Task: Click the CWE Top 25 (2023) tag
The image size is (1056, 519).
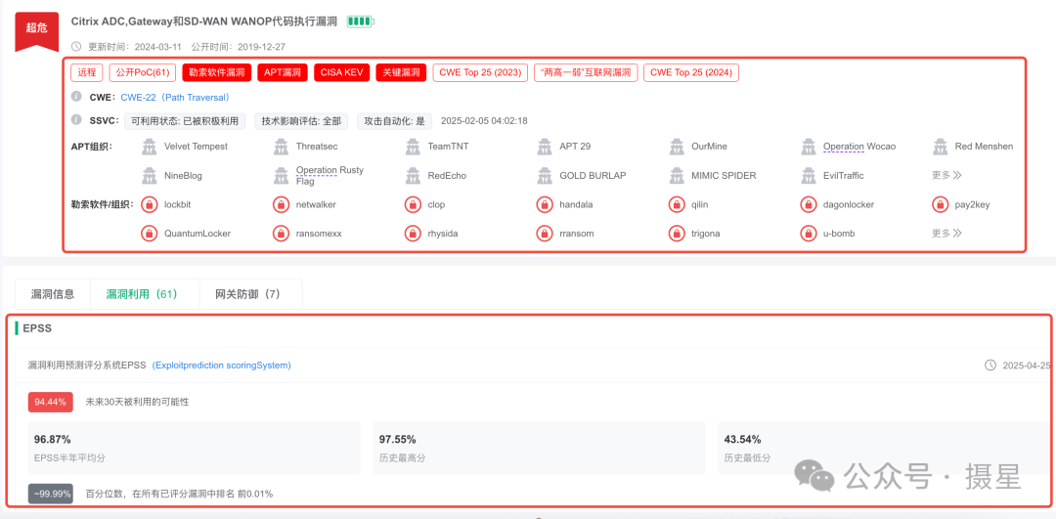Action: click(480, 72)
